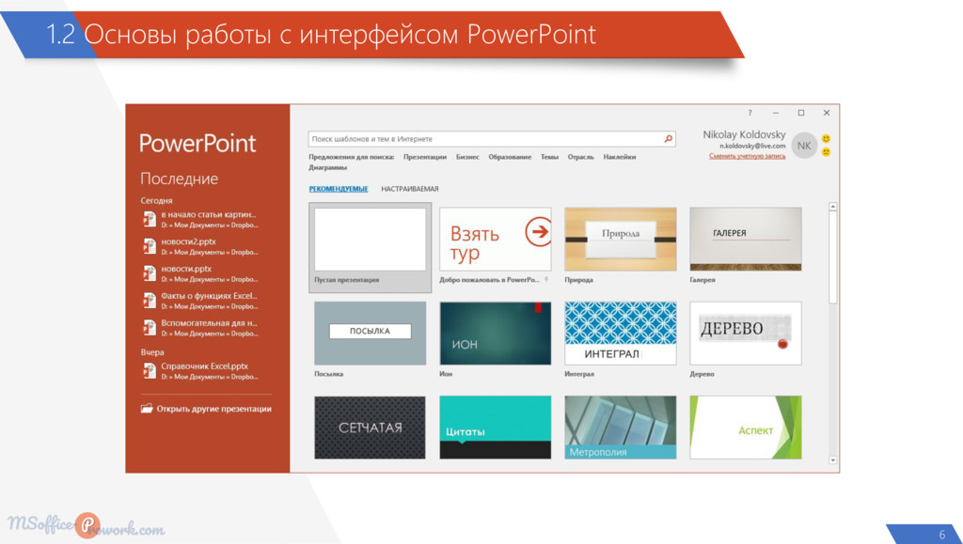Click the Образование search suggestion
Screen dimensions: 963x544
[510, 157]
